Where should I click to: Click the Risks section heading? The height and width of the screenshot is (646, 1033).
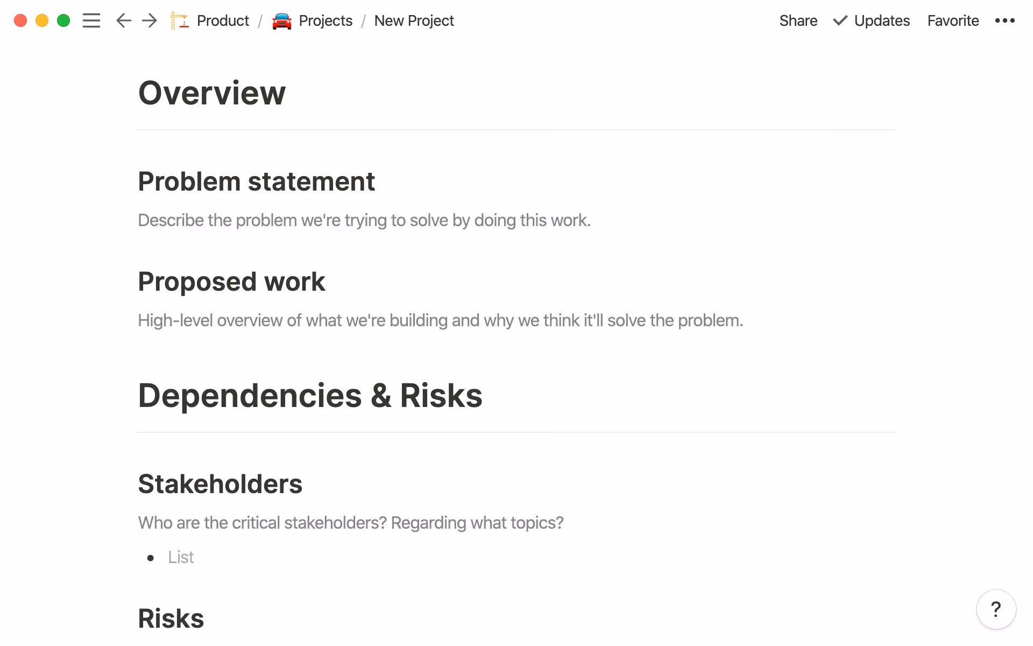pos(171,618)
